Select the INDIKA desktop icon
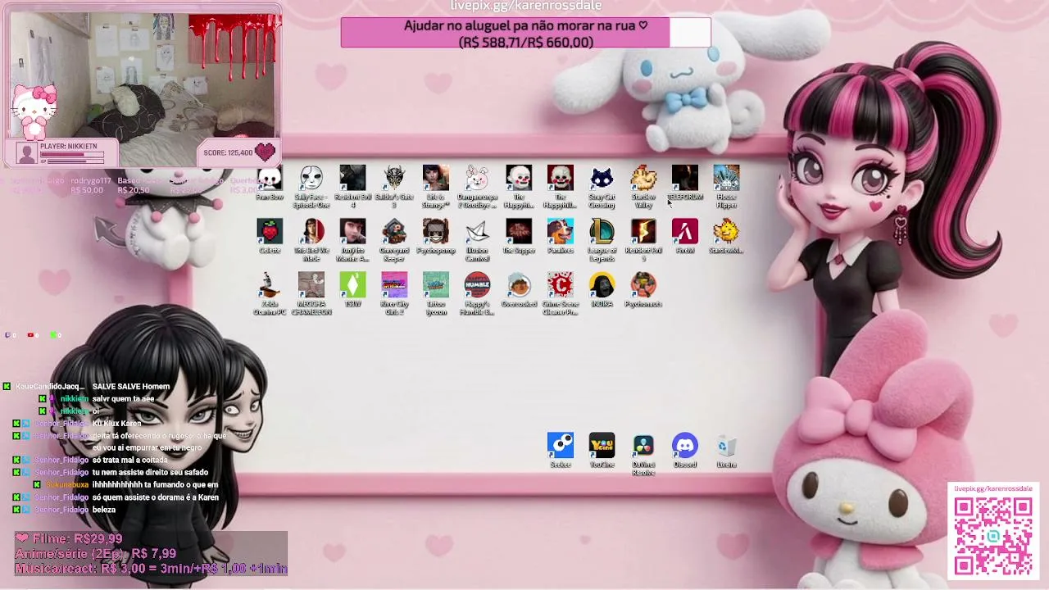This screenshot has height=590, width=1049. (x=602, y=289)
